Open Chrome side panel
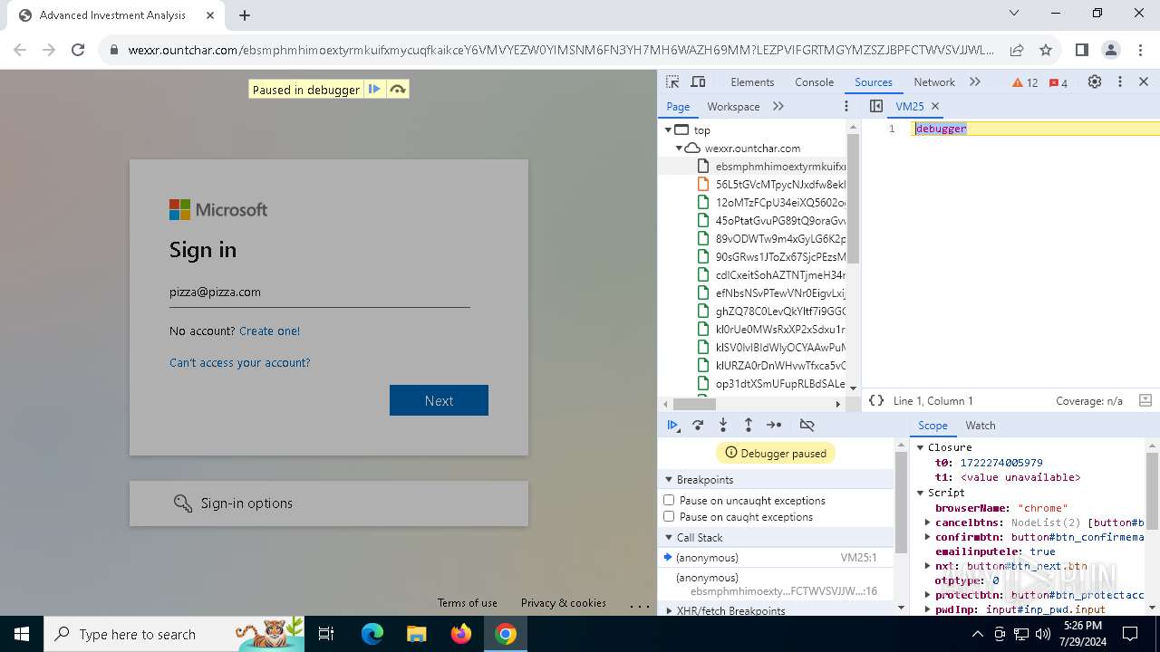1160x652 pixels. pos(1082,50)
